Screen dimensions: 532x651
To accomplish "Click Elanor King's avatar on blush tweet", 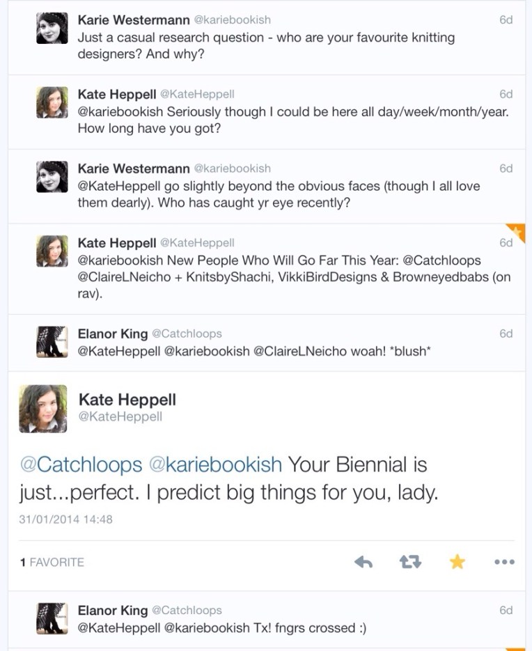I will click(52, 341).
